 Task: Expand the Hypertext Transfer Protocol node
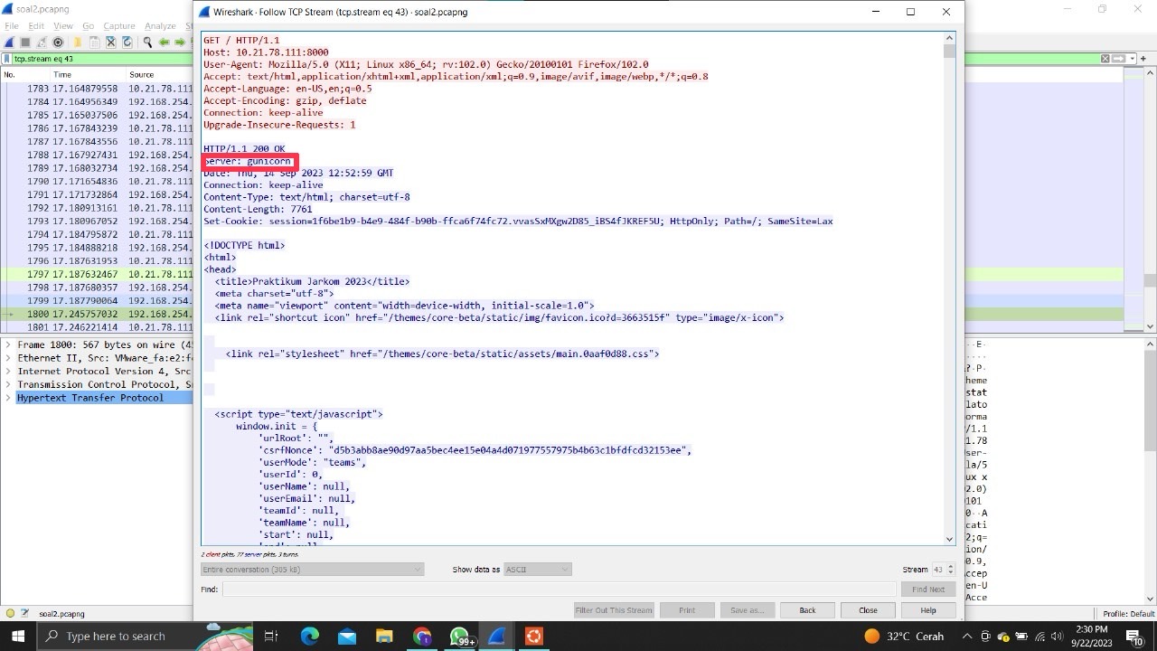pos(7,397)
